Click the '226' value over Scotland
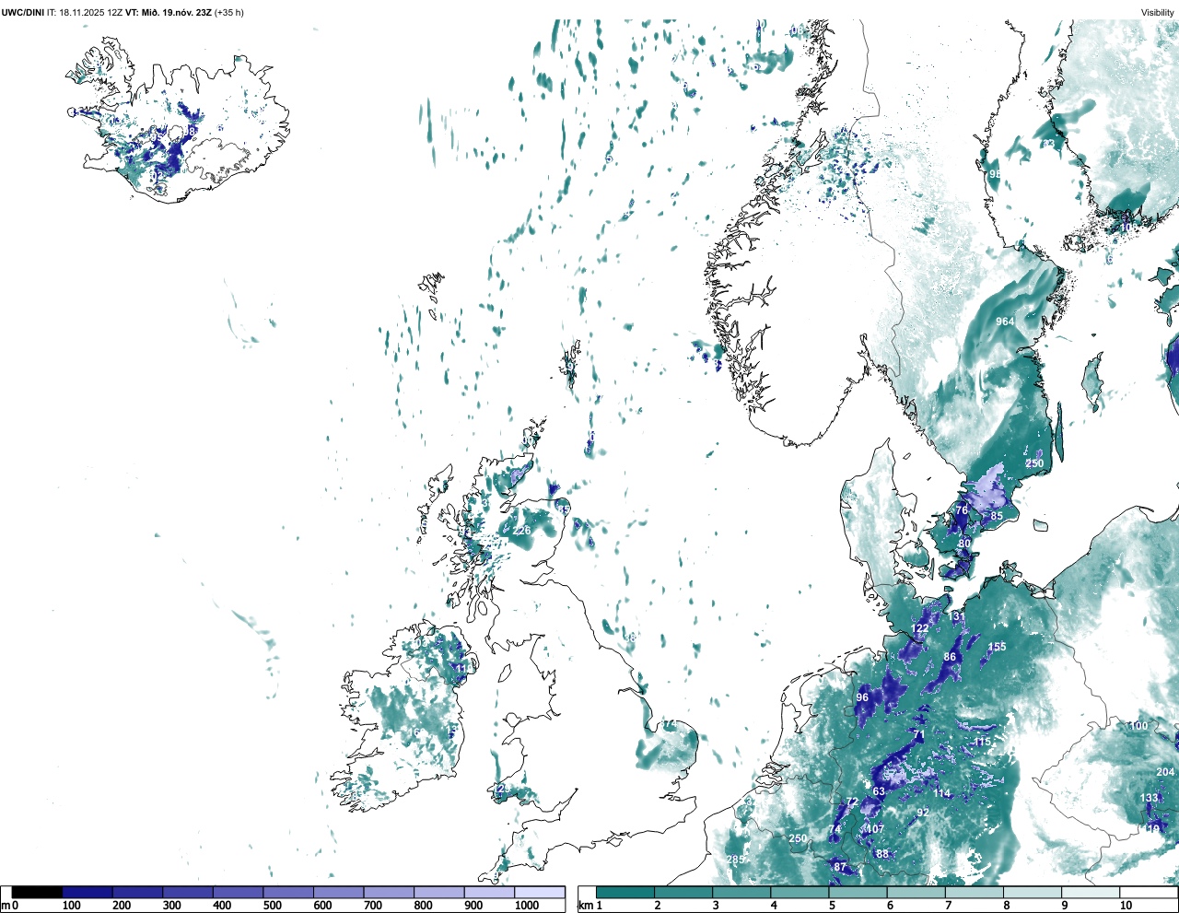Viewport: 1179px width, 913px height. 522,531
